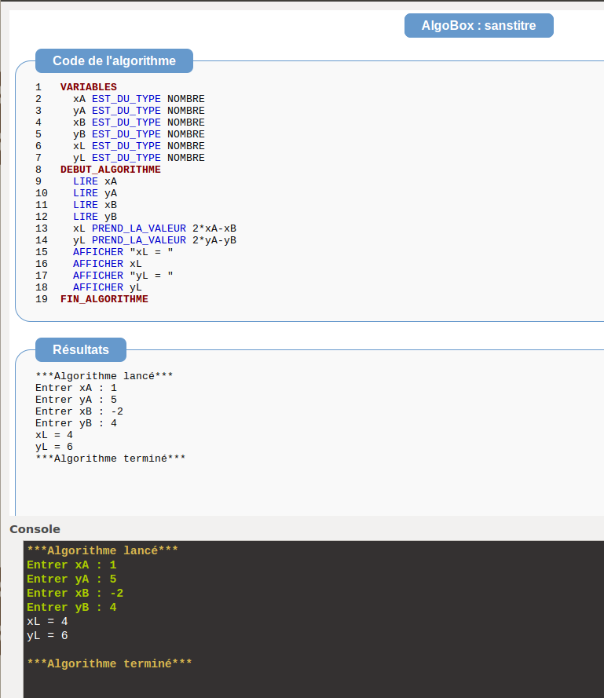Click code line "yL EST_DU_TYPE NOMBRE"

pos(138,158)
